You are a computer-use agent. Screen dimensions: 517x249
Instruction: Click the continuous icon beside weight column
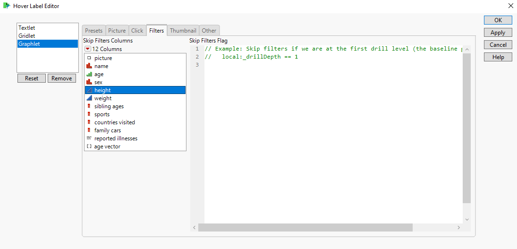pos(89,98)
